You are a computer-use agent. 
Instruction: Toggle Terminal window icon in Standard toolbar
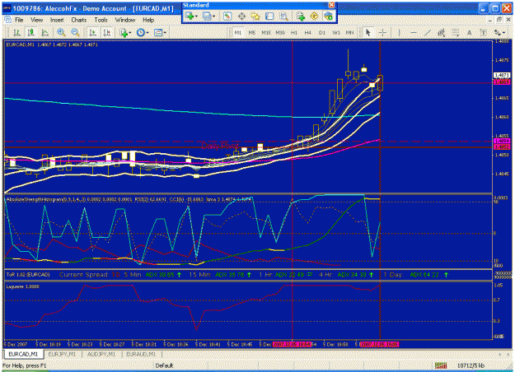[269, 16]
